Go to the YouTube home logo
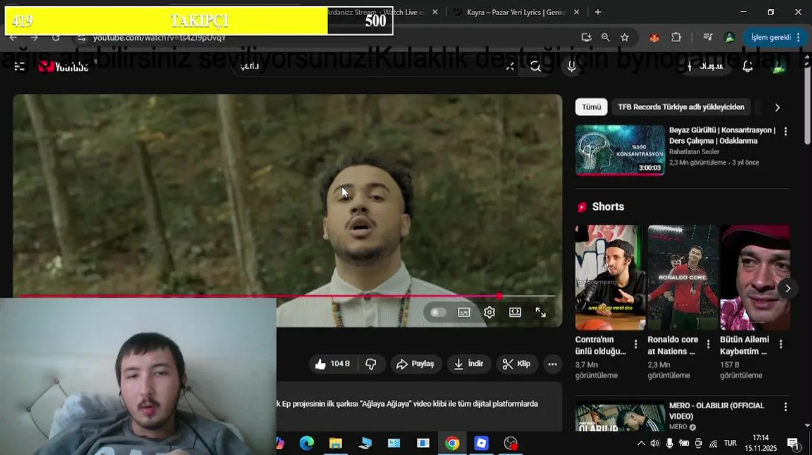812x455 pixels. point(63,66)
